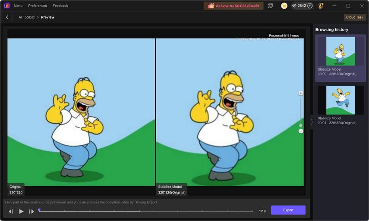Click the shopping cart icon
The image size is (369, 221).
click(x=284, y=6)
